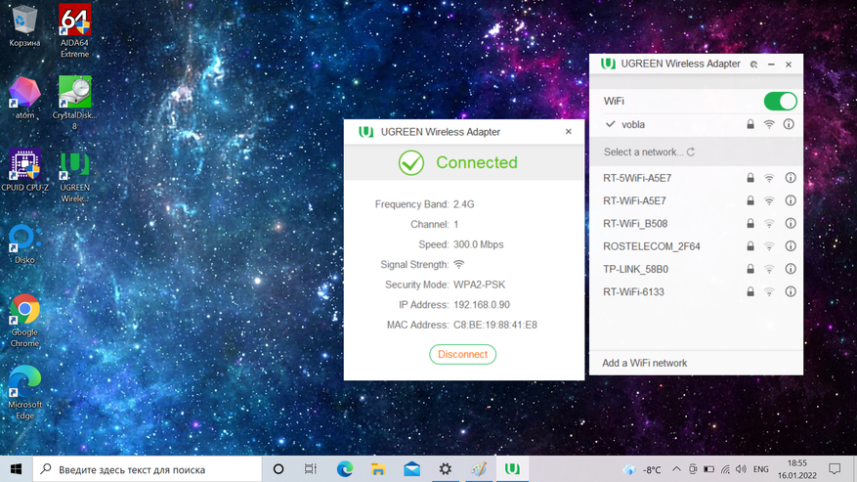
Task: Open network icon in system tray
Action: [x=725, y=469]
